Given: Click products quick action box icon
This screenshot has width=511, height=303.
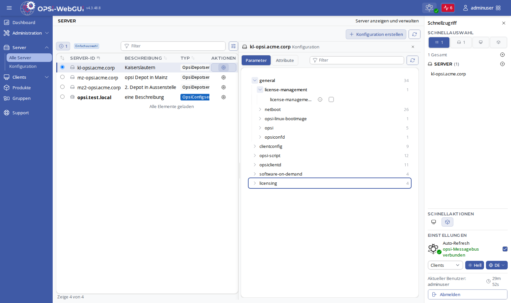Looking at the screenshot, I should pyautogui.click(x=447, y=222).
